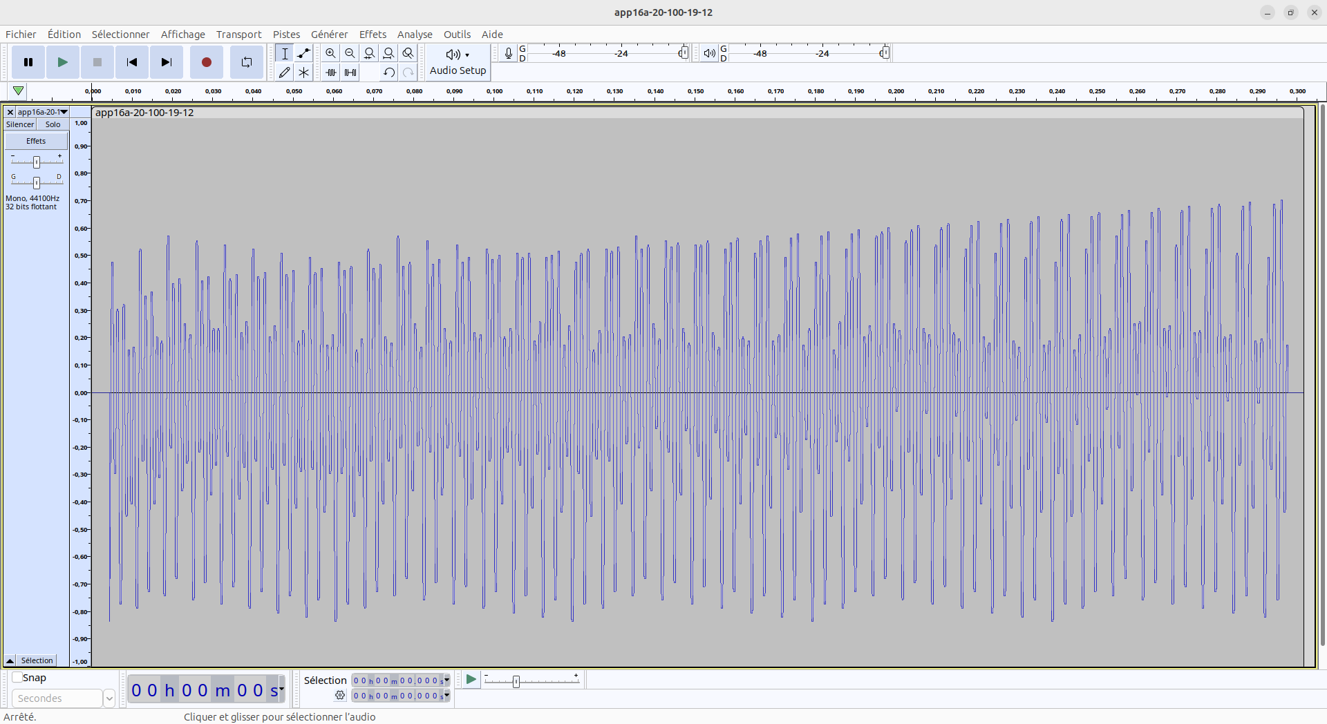Image resolution: width=1327 pixels, height=724 pixels.
Task: Click the Record button
Action: 206,62
